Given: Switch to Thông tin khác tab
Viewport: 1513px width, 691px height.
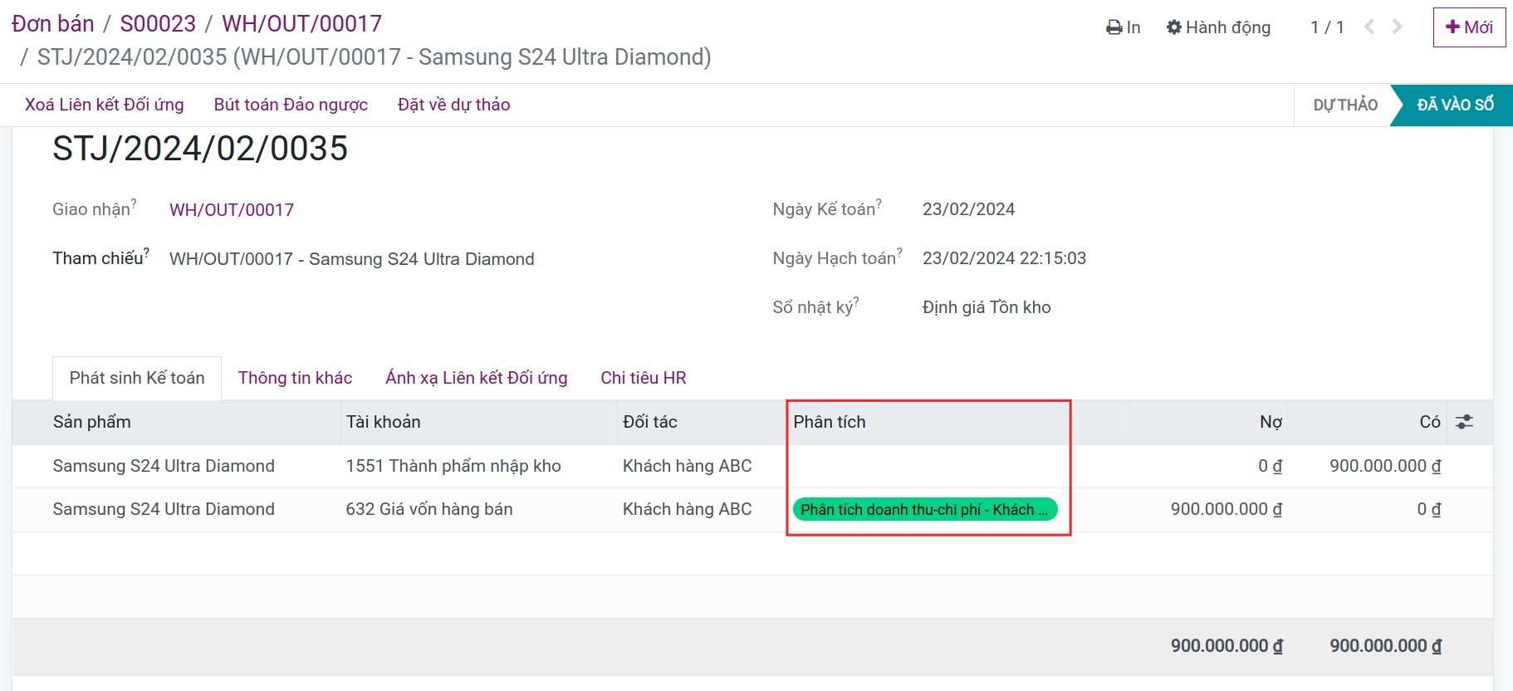Looking at the screenshot, I should 295,378.
